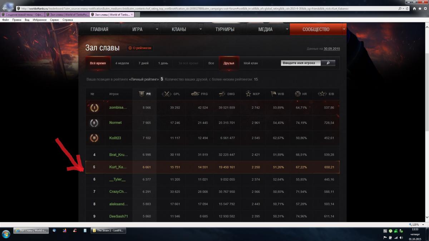Open the ТУРНИРЫ navigation tab
The image size is (429, 241).
pyautogui.click(x=225, y=29)
